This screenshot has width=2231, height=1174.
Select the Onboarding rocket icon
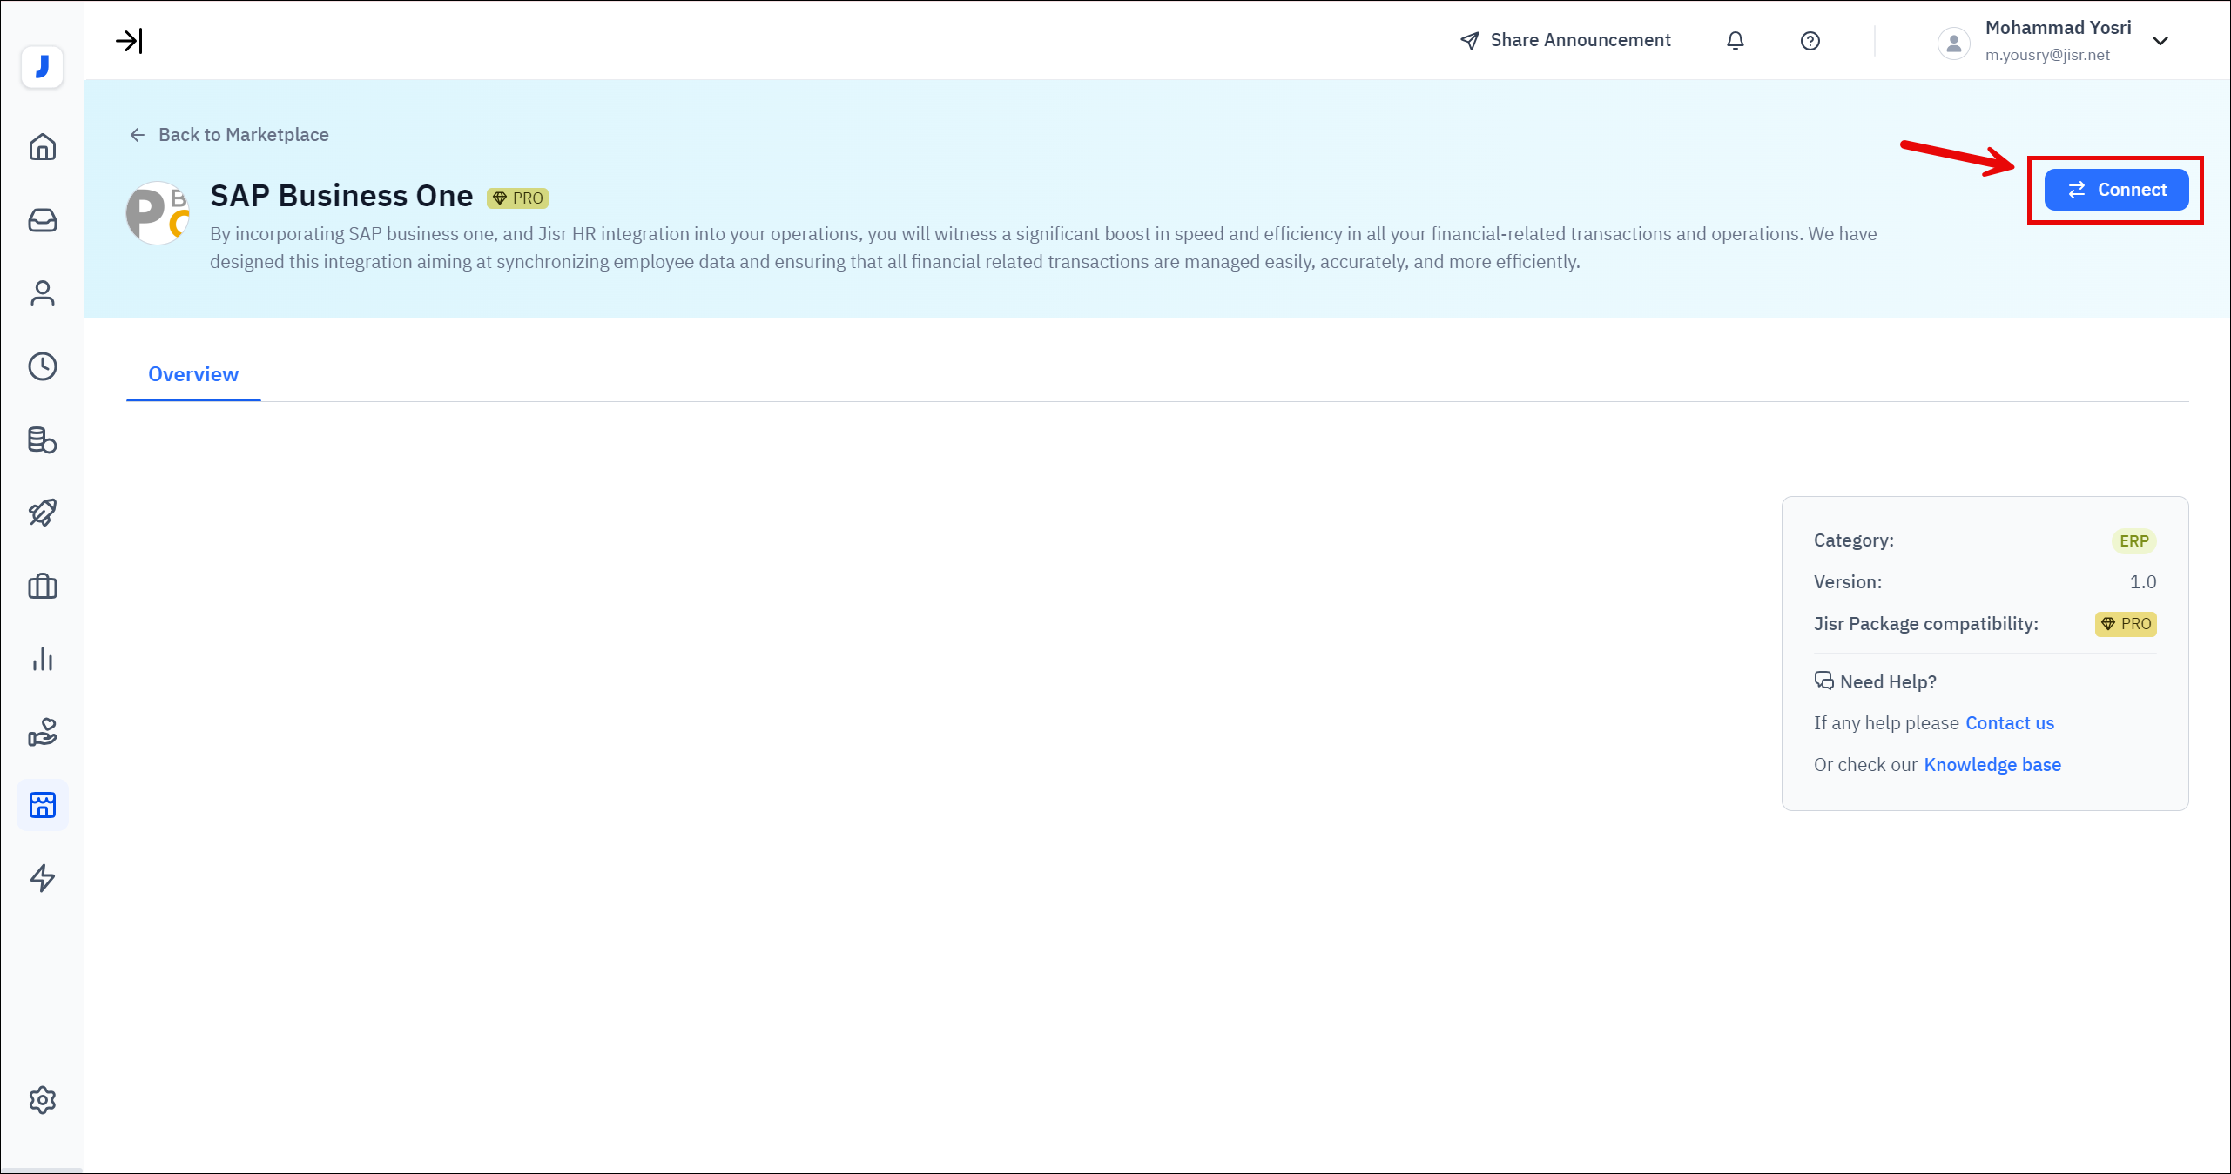coord(42,513)
